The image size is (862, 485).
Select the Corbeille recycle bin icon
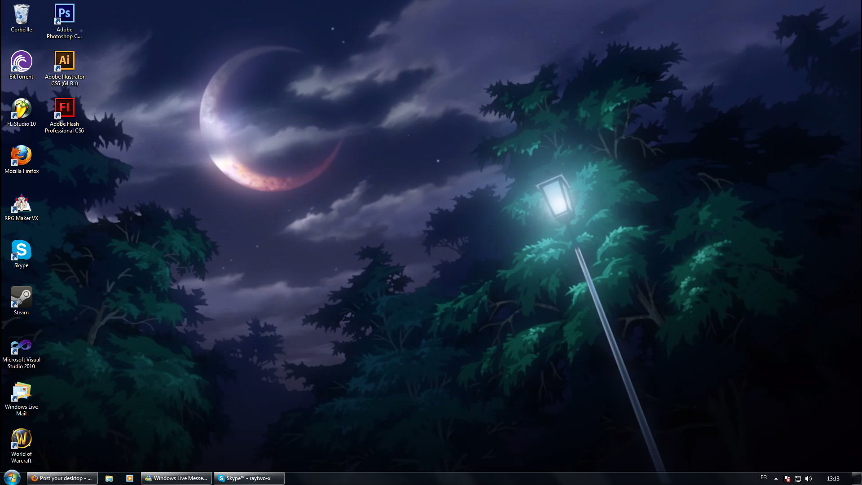[21, 15]
